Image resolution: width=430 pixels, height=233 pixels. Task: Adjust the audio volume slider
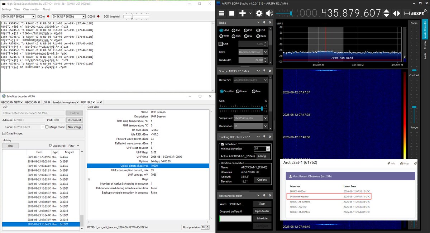290,13
